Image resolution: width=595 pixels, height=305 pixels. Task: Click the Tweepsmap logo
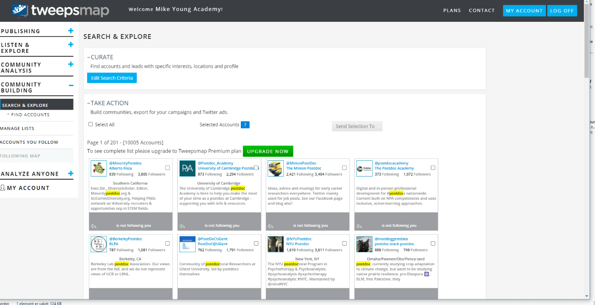coord(60,10)
